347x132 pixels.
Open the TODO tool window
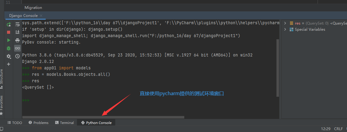(15, 123)
